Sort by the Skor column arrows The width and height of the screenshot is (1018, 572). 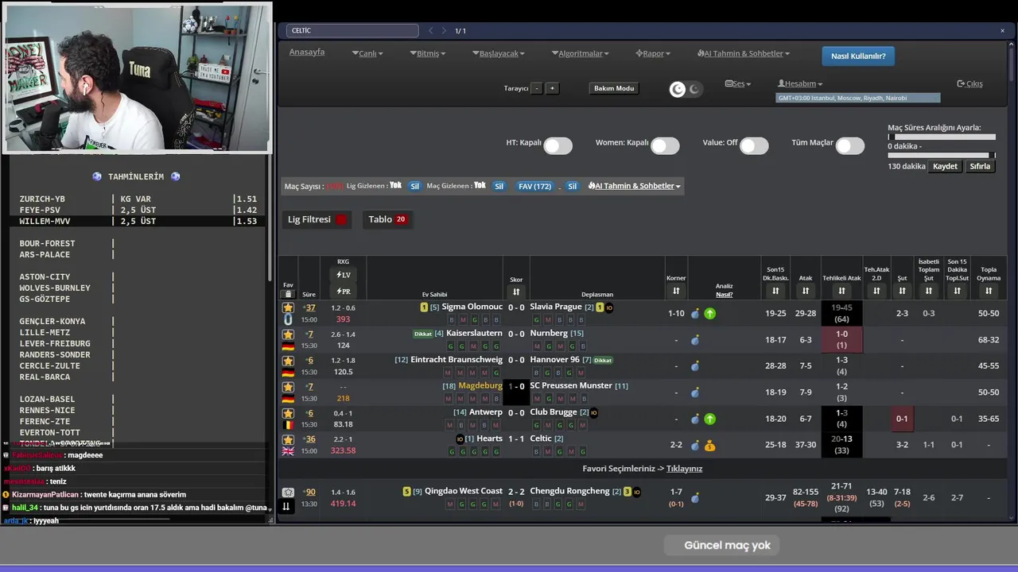(516, 292)
